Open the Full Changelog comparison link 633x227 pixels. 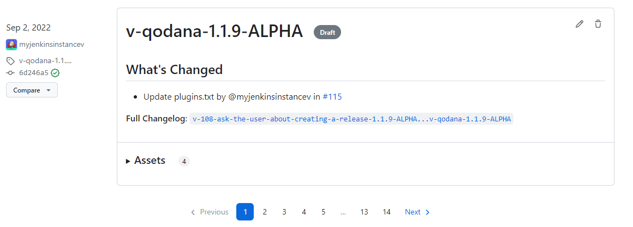point(351,119)
